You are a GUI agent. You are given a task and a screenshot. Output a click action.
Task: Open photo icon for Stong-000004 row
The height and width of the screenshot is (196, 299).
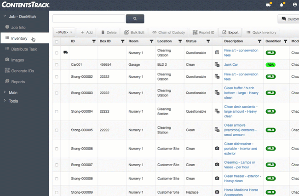tap(217, 111)
